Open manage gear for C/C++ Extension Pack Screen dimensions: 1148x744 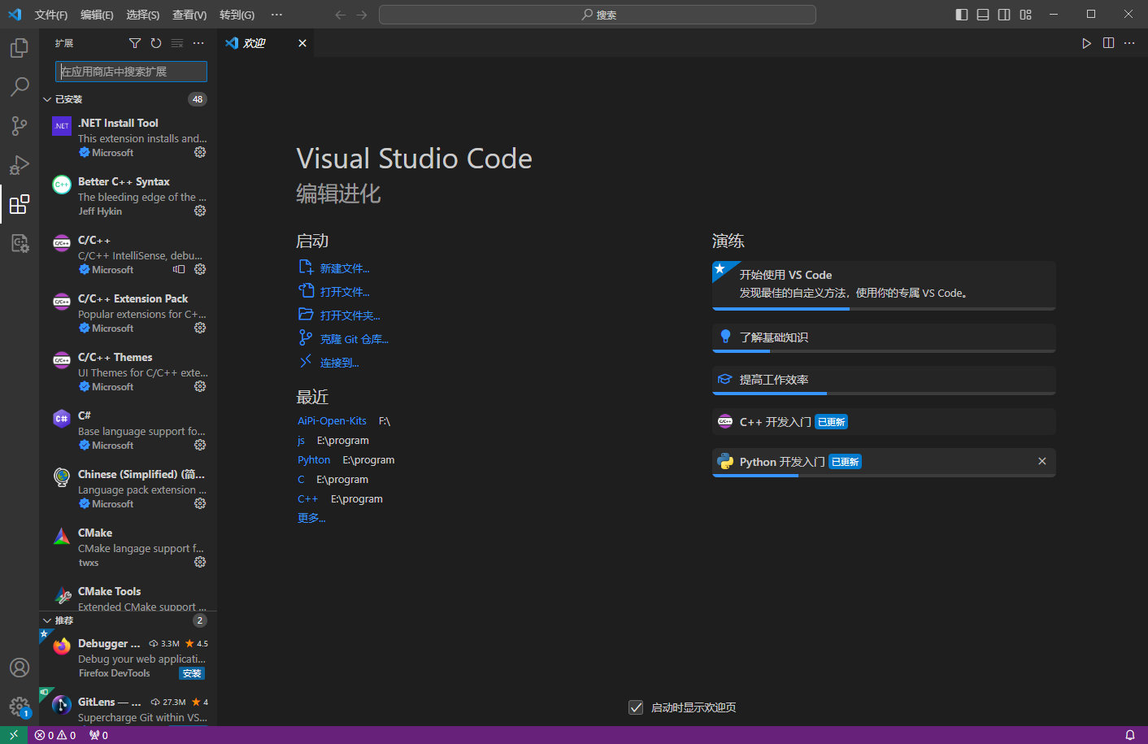(x=200, y=328)
